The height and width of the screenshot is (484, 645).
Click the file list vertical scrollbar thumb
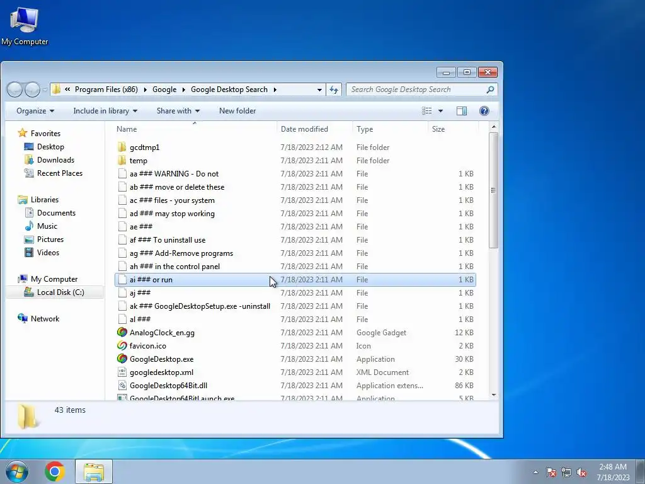point(494,190)
